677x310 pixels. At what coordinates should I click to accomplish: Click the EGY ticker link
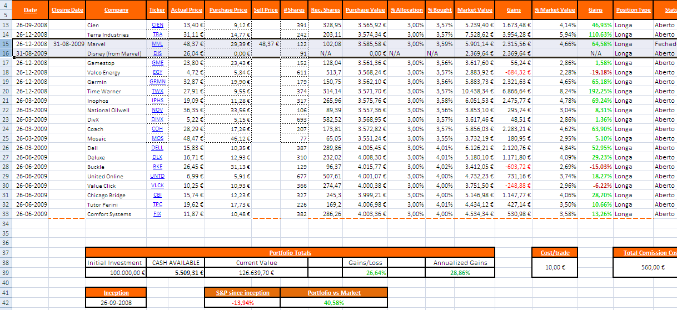click(x=157, y=72)
